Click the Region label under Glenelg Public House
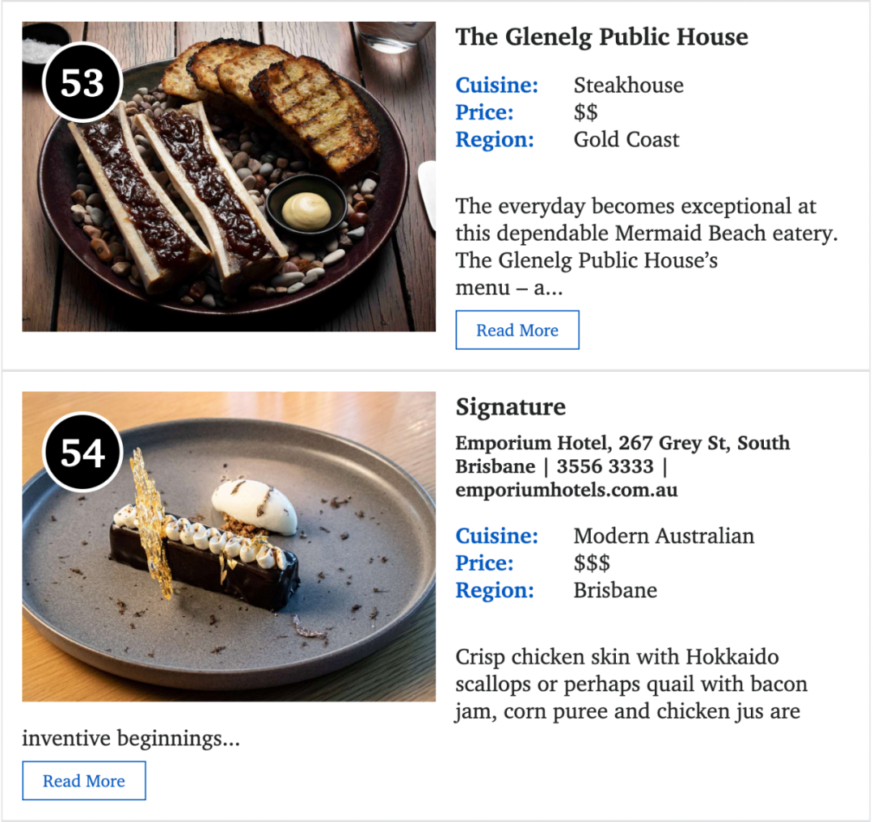This screenshot has height=822, width=873. tap(495, 140)
